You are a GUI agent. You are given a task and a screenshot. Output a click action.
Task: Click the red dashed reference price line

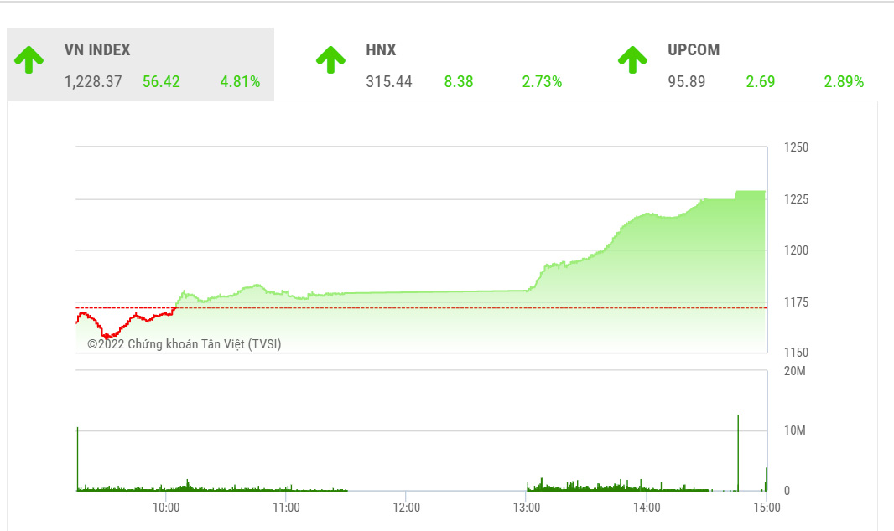tap(421, 308)
